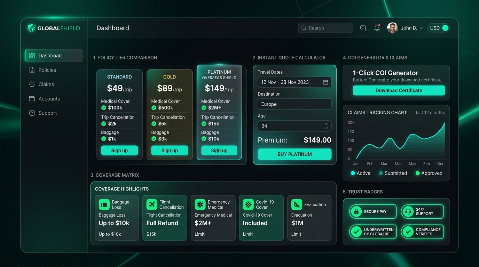
Task: Click Standard Baggage $1k check icon
Action: click(x=104, y=139)
